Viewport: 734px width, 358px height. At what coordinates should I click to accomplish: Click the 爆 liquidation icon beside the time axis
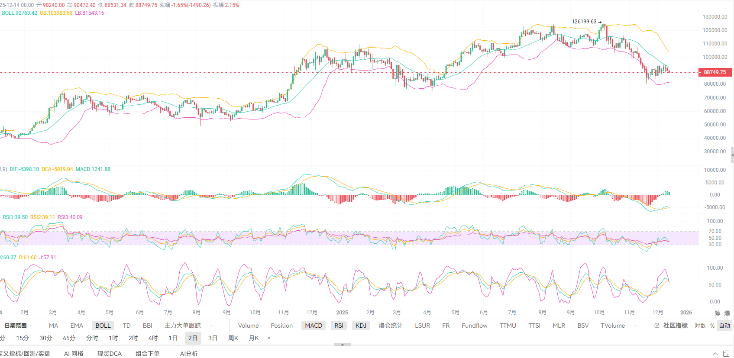click(727, 313)
